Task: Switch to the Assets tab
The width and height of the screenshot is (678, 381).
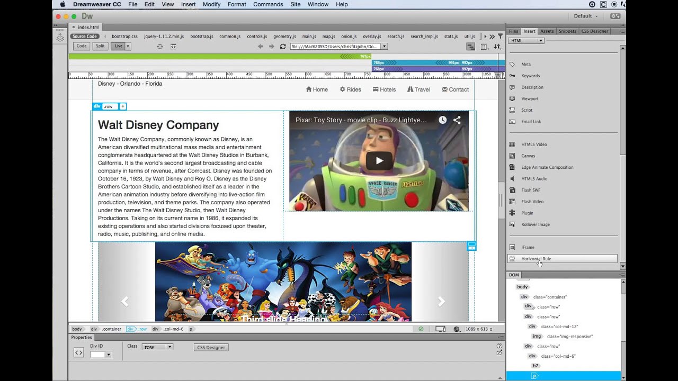Action: pos(547,31)
